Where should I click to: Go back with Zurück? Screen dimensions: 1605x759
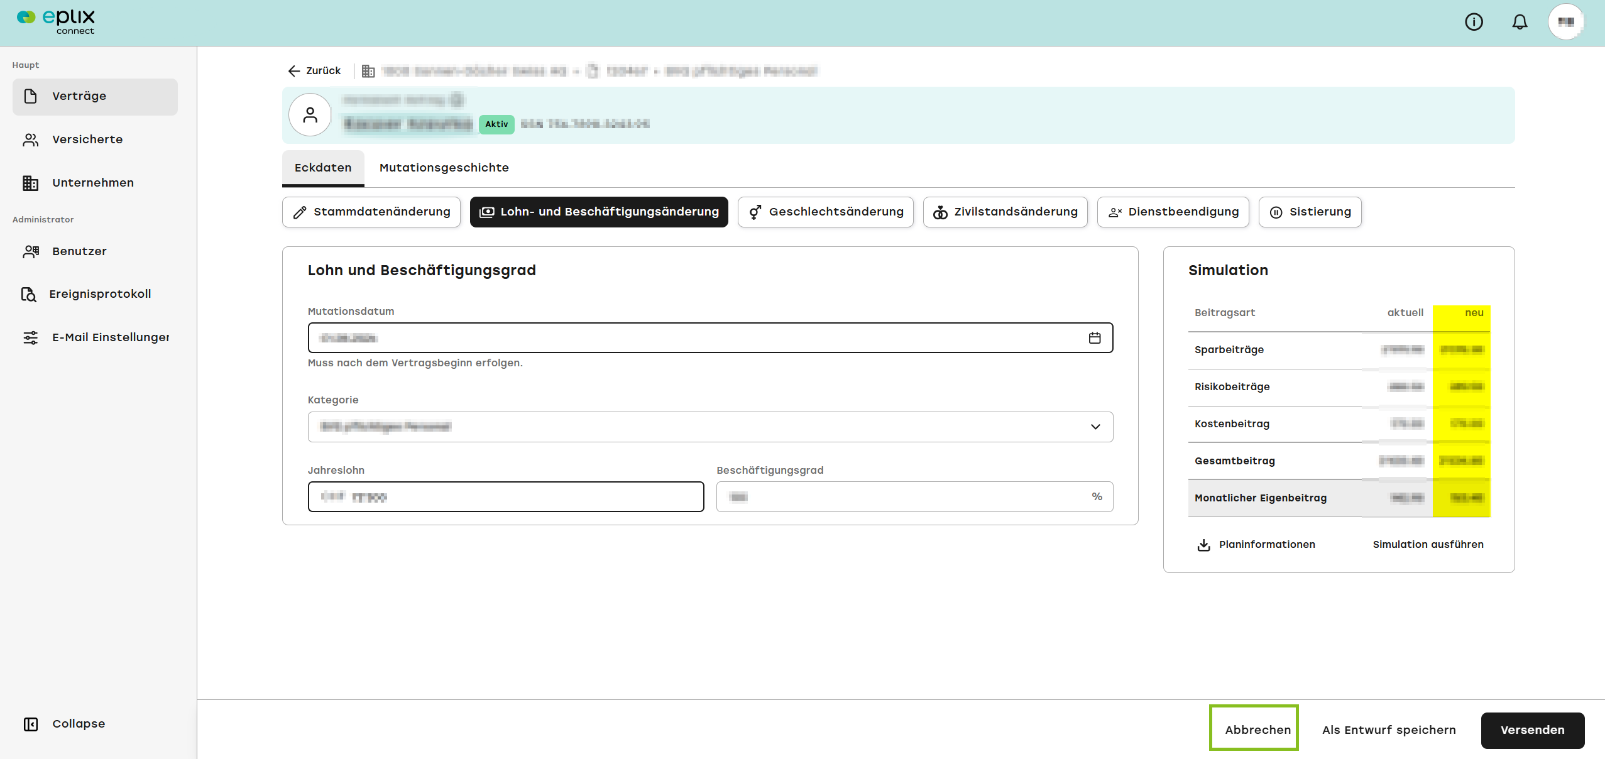pos(314,71)
